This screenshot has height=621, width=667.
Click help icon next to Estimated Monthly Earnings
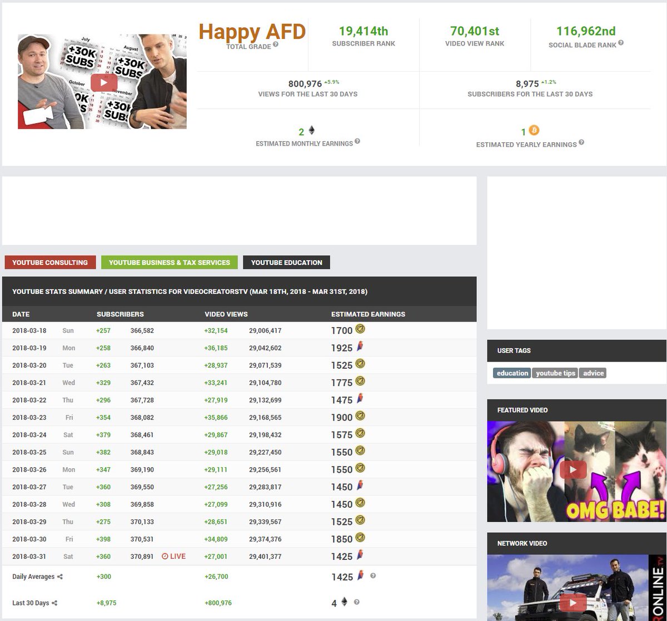tap(357, 141)
